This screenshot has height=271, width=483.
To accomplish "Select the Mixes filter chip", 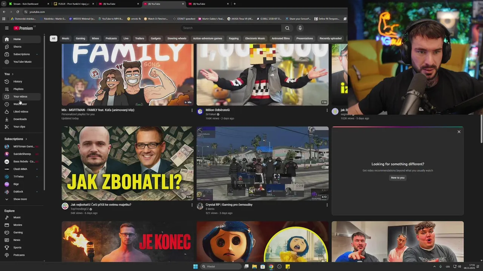I will [x=95, y=38].
